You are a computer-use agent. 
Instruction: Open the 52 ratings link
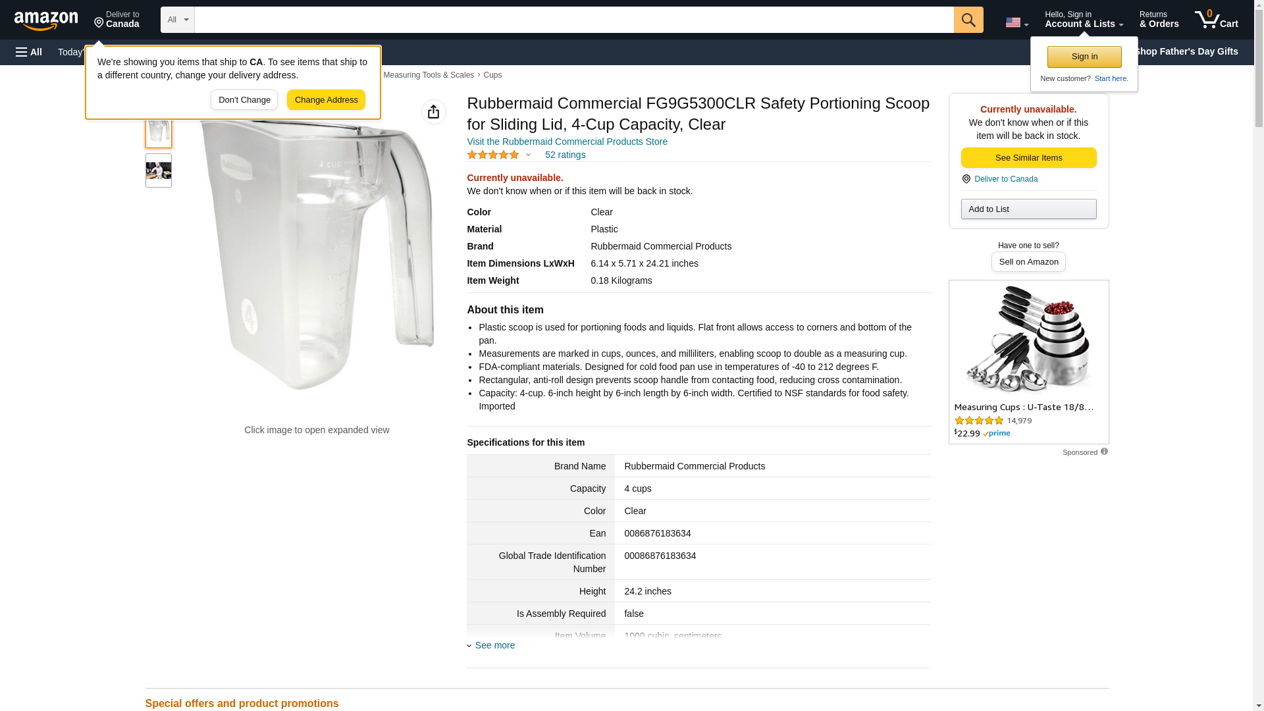click(x=565, y=155)
